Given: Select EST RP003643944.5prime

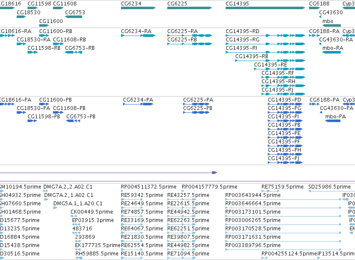Looking at the screenshot, I should pyautogui.click(x=253, y=195).
